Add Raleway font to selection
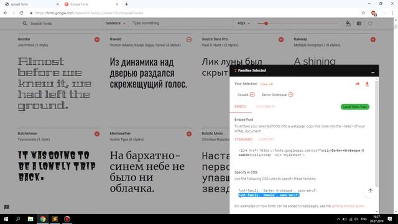The height and width of the screenshot is (224, 398). (x=373, y=40)
